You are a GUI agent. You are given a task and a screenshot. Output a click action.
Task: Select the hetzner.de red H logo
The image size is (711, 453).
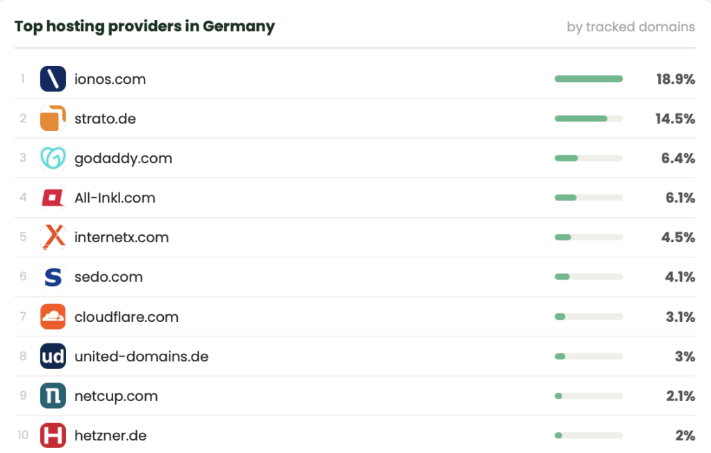pyautogui.click(x=53, y=436)
